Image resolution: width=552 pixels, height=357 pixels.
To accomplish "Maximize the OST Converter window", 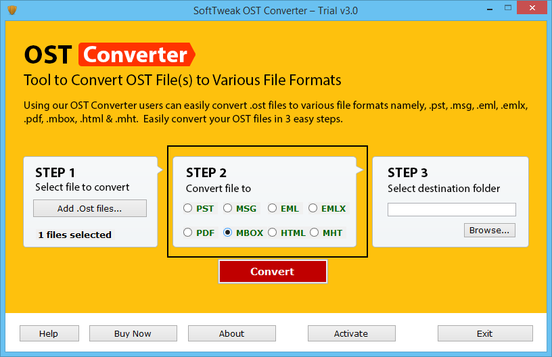I will point(507,7).
